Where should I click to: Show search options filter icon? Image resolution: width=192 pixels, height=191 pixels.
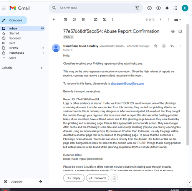tap(137, 8)
